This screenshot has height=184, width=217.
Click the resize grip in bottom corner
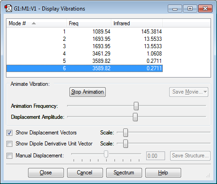[208, 175]
